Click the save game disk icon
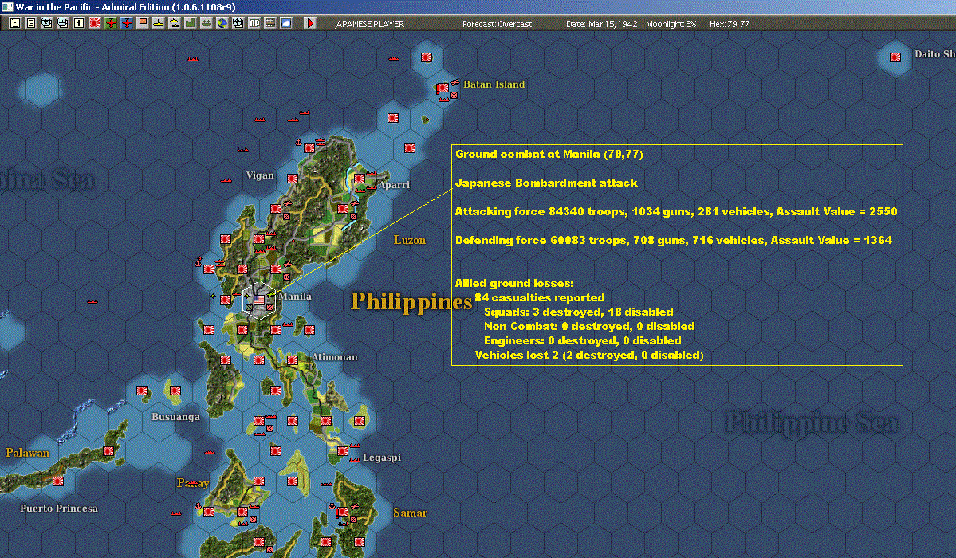This screenshot has width=956, height=558. click(x=15, y=23)
